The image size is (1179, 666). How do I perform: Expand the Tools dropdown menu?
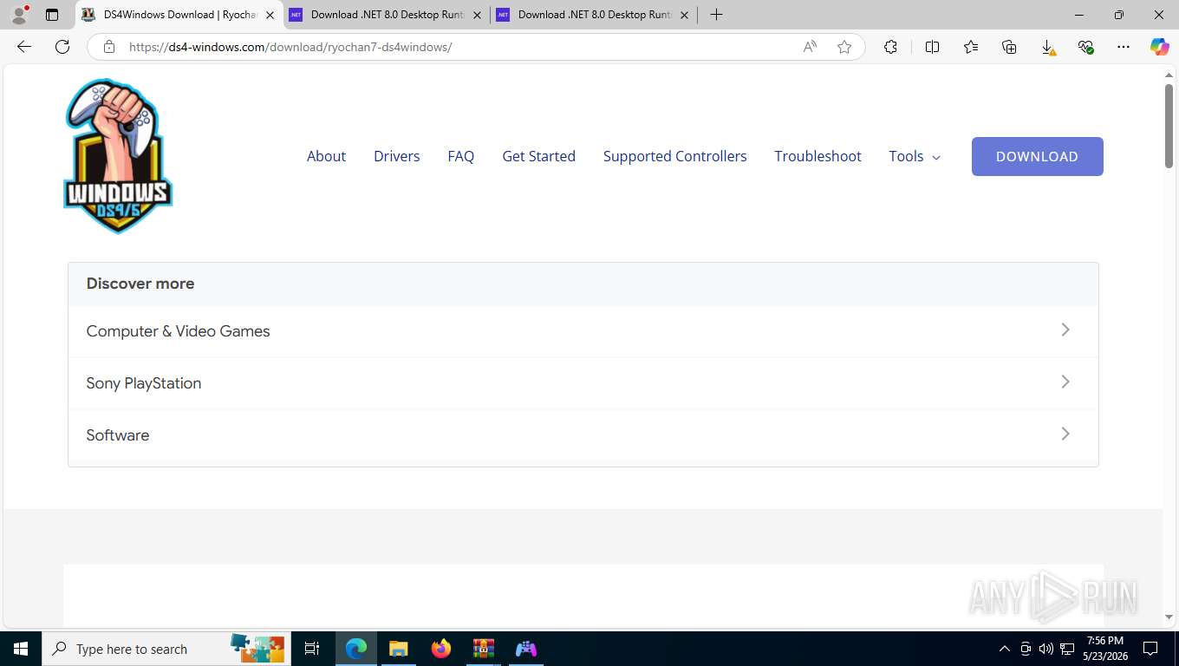click(915, 156)
